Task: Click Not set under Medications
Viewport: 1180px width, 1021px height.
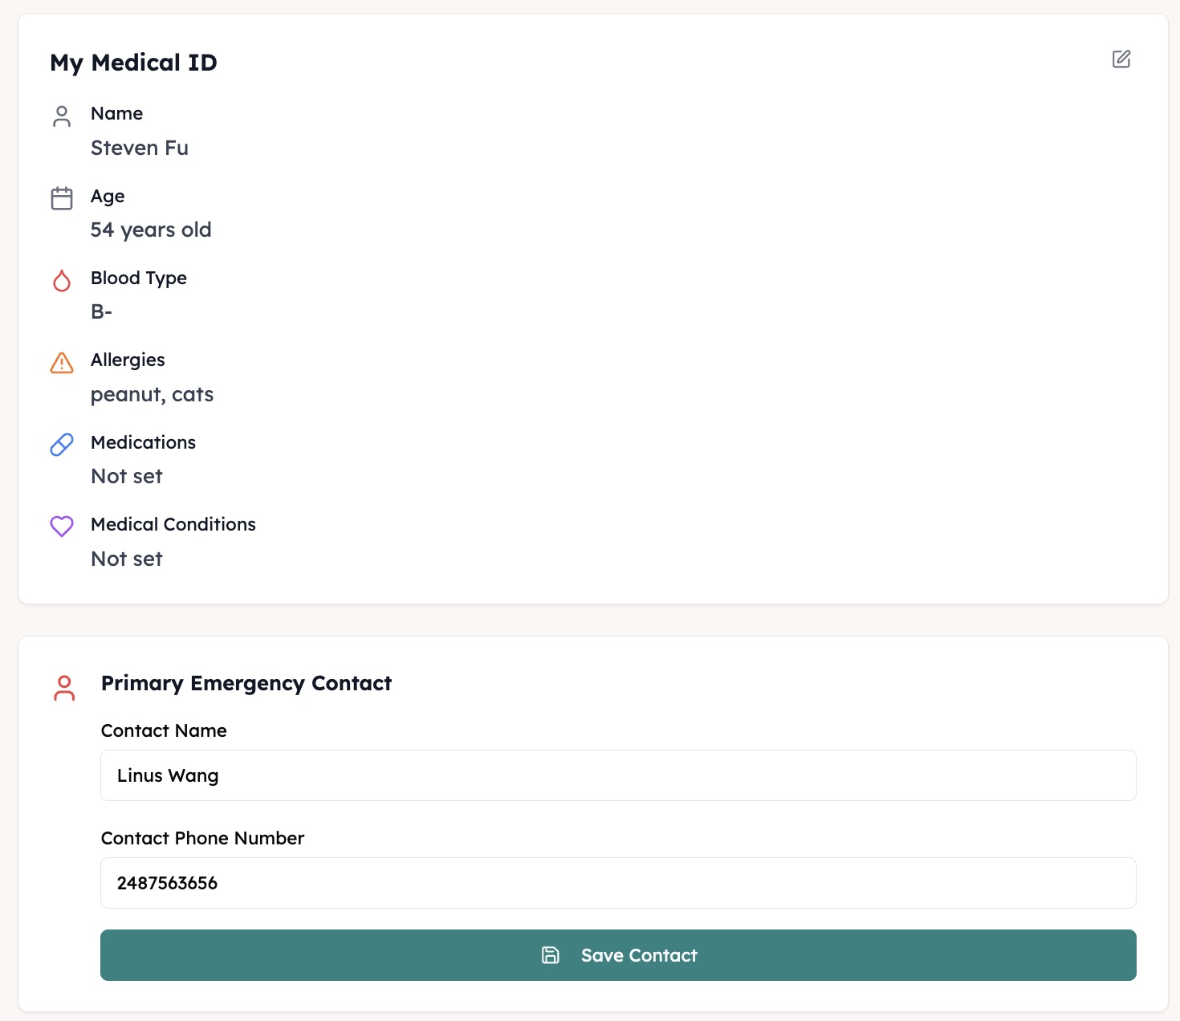Action: coord(127,477)
